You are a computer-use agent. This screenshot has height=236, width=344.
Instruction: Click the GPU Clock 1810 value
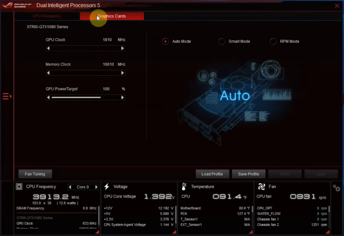[107, 40]
